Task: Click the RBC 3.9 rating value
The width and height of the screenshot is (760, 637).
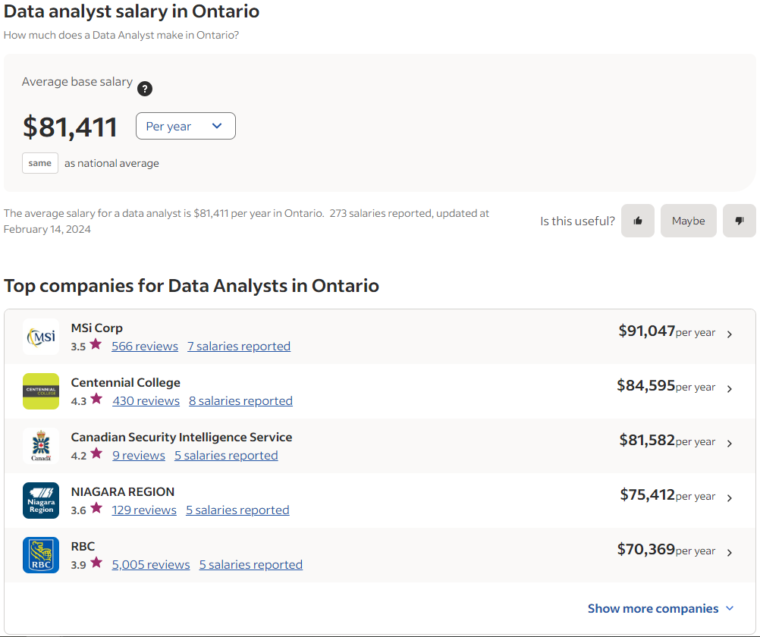Action: tap(79, 565)
